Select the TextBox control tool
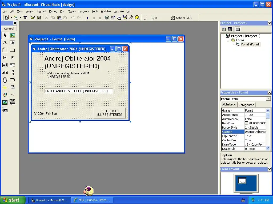273x204 pixels. [12, 43]
